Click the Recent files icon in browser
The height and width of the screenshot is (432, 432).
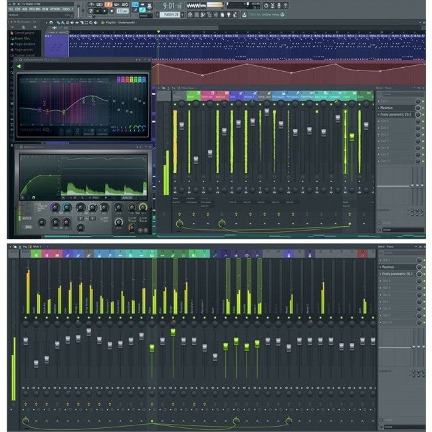pyautogui.click(x=11, y=39)
